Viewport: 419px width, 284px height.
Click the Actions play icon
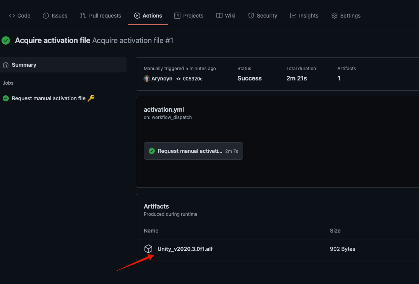coord(137,16)
